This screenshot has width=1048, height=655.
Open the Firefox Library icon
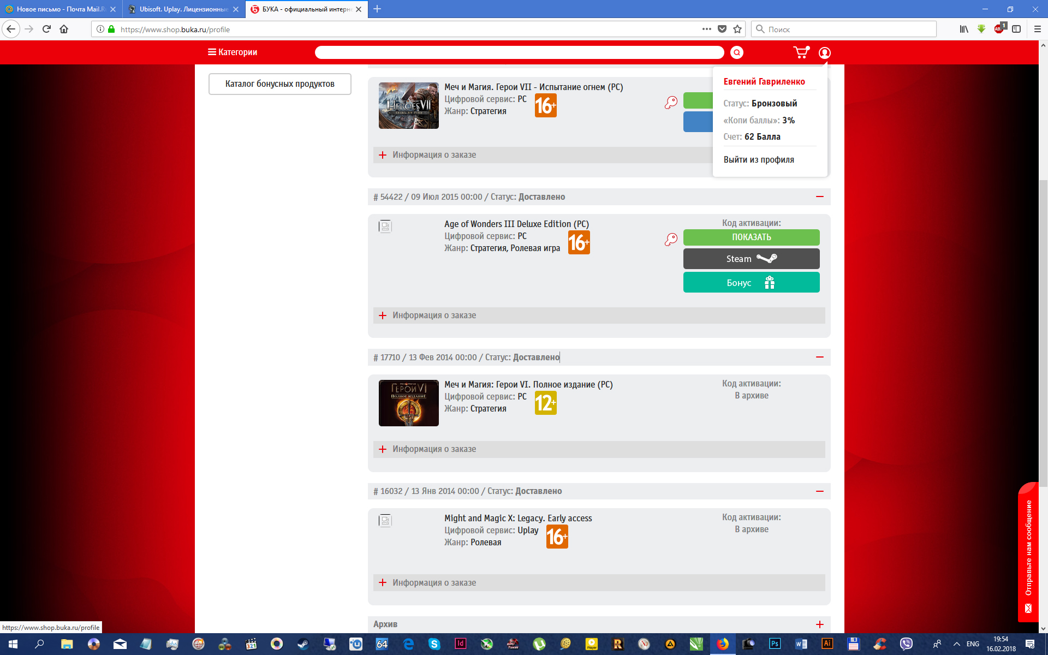(x=964, y=29)
